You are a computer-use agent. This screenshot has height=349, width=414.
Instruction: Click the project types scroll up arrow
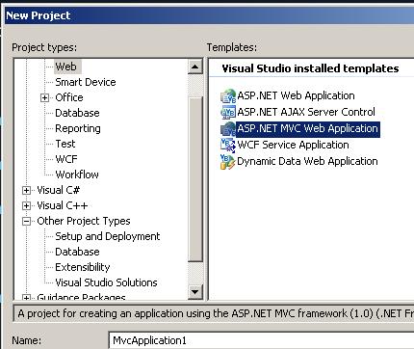195,67
